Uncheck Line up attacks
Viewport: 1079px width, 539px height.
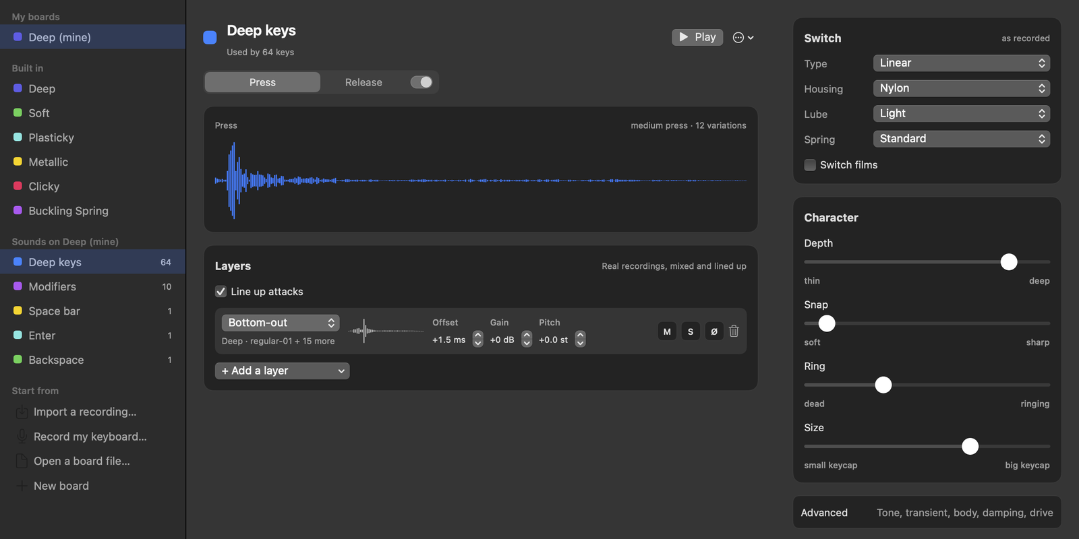(221, 292)
